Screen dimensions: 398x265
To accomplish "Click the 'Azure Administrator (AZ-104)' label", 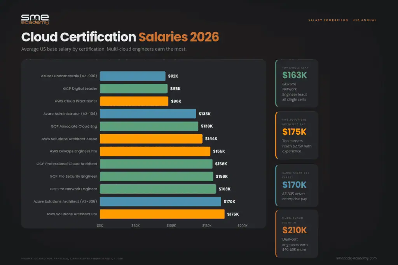I will pos(70,114).
